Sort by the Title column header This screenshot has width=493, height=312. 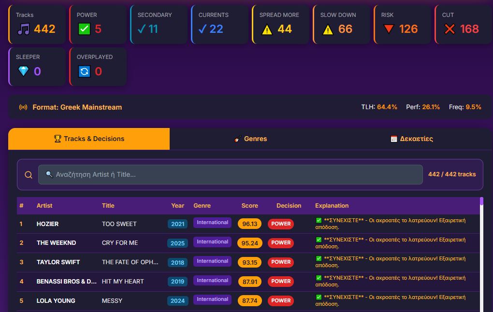click(108, 205)
